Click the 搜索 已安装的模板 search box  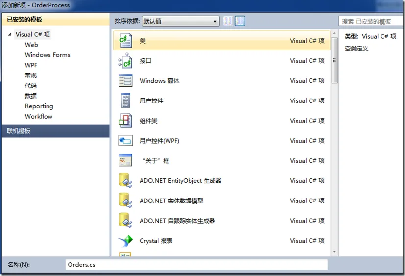[x=371, y=21]
